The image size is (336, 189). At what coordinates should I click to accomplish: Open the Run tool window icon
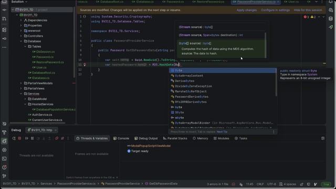(x=4, y=150)
